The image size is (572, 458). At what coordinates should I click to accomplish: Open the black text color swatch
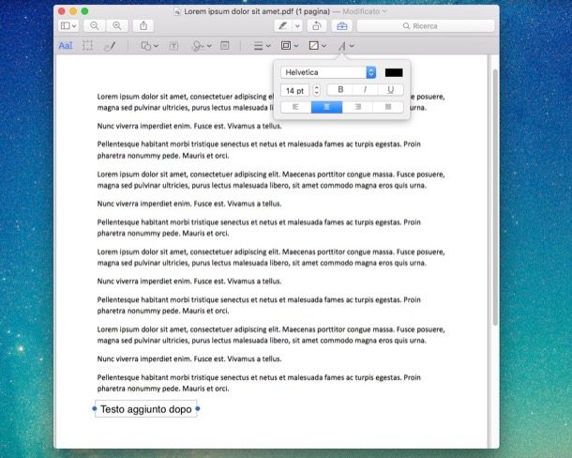point(393,72)
